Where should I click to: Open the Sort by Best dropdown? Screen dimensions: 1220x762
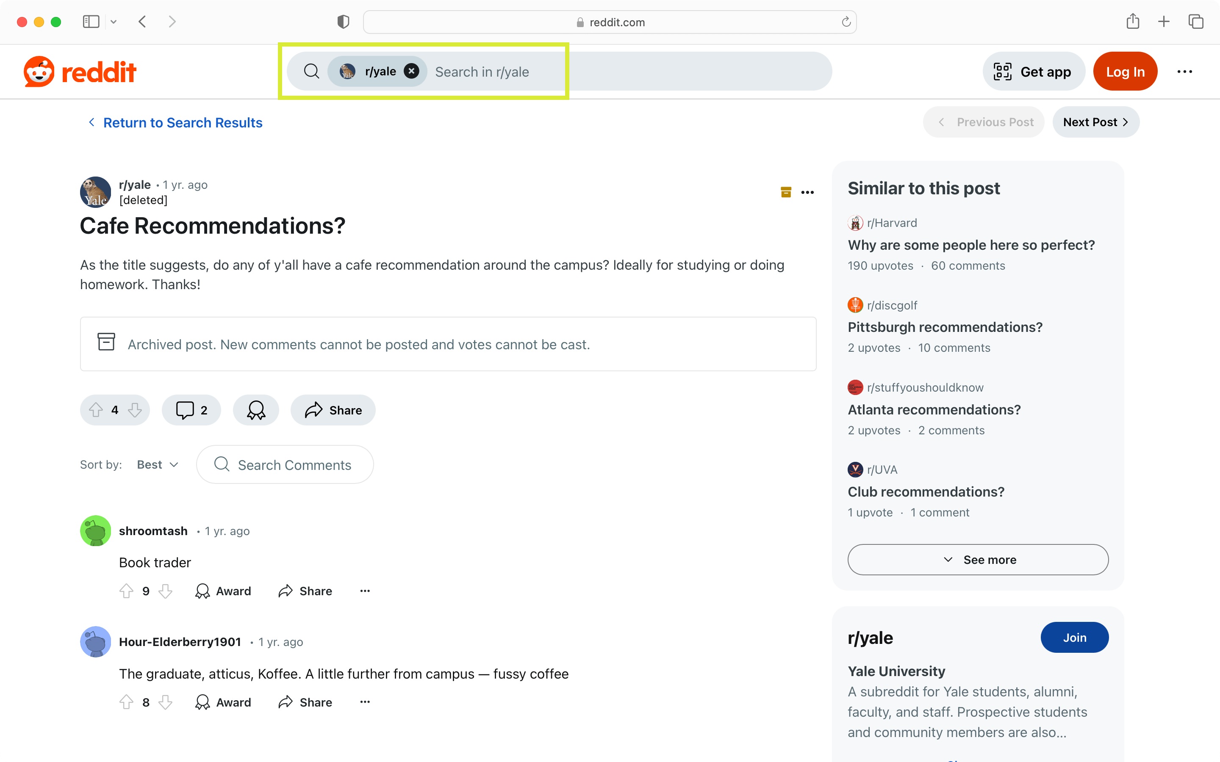click(x=158, y=464)
